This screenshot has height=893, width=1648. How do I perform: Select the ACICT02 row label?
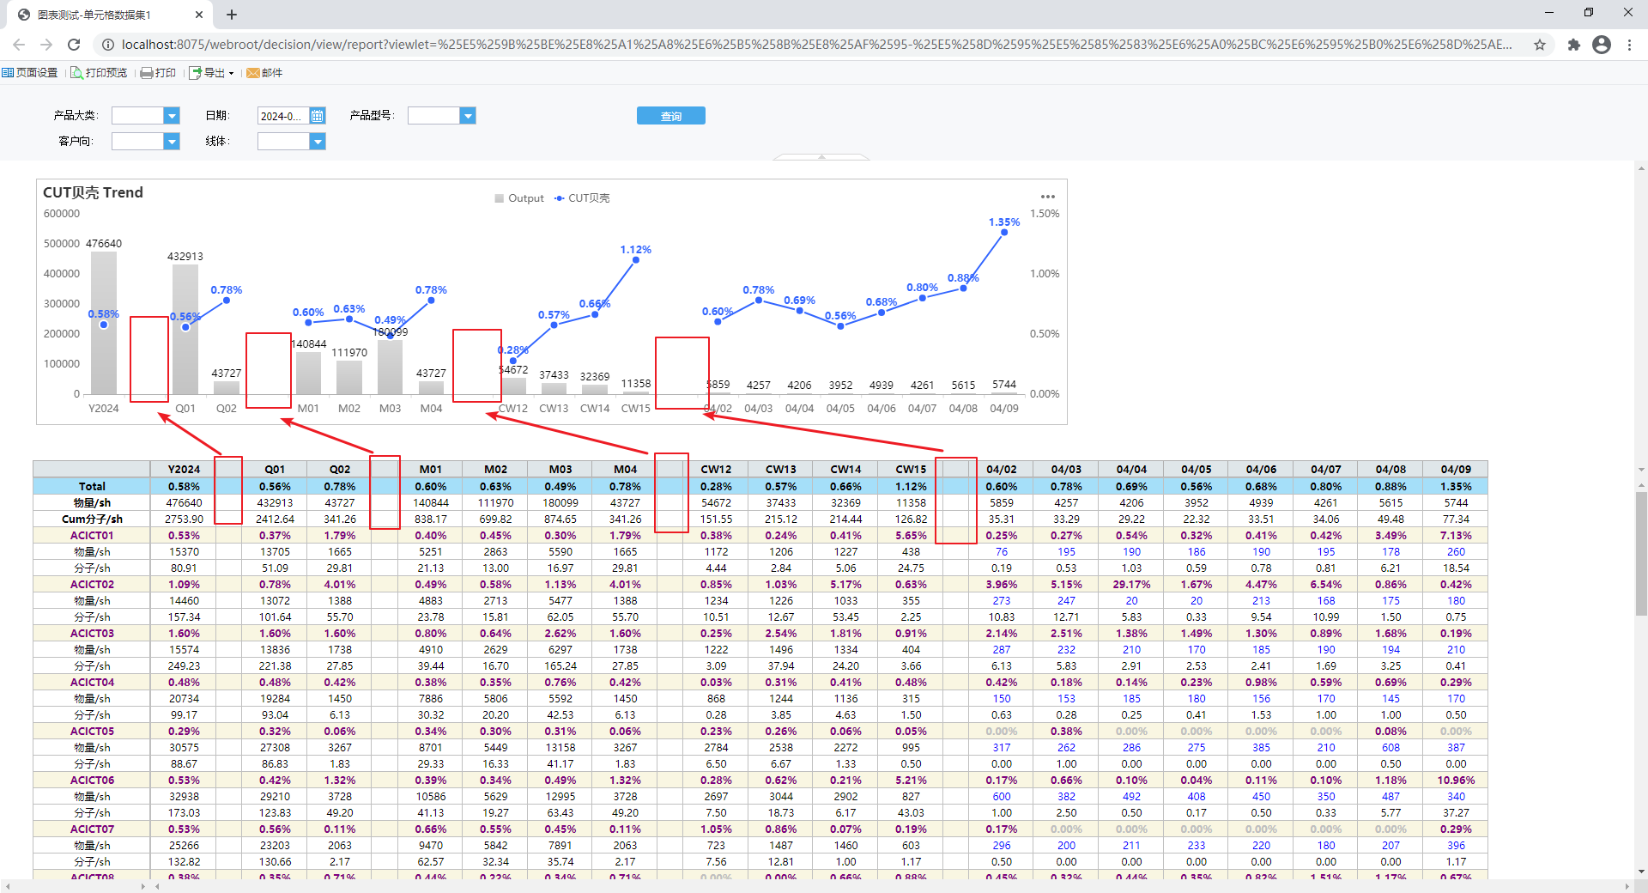tap(92, 584)
